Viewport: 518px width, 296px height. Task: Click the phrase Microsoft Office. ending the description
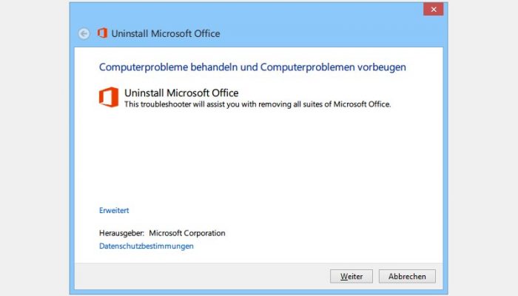[x=362, y=104]
